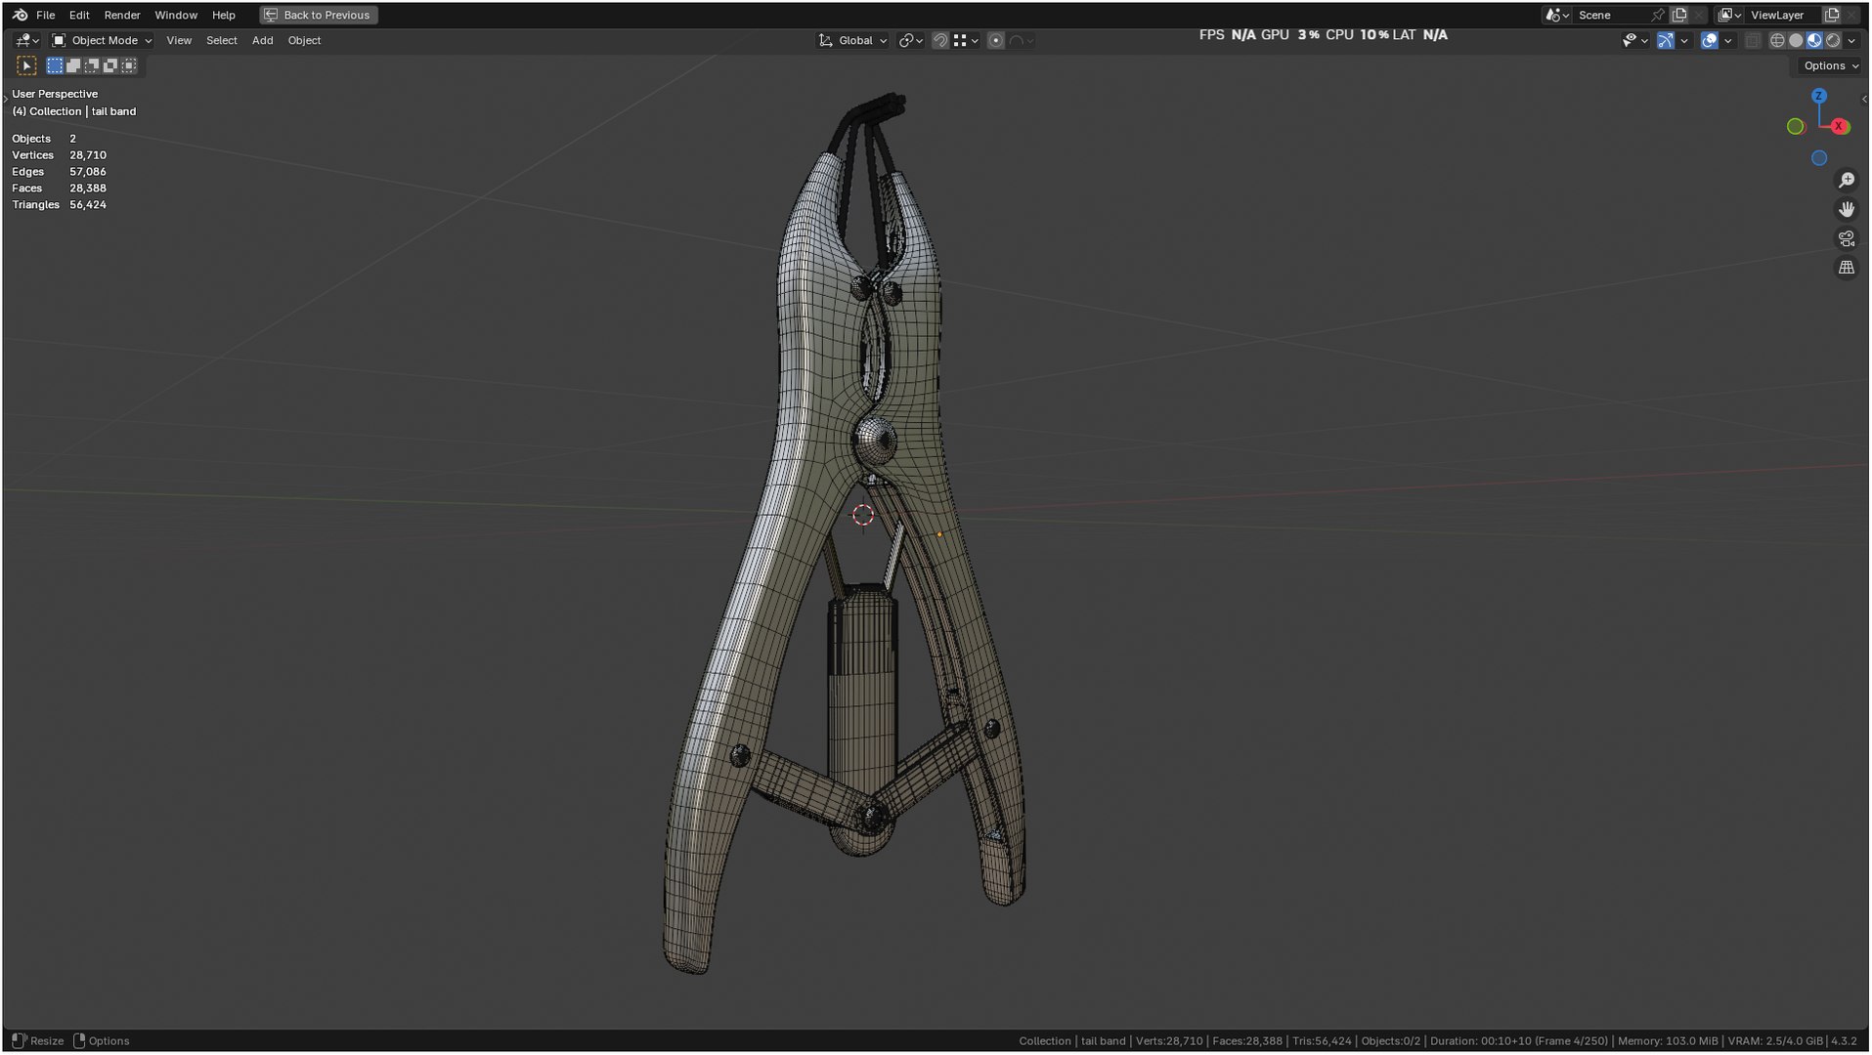Toggle X-Ray mode
The height and width of the screenshot is (1055, 1872).
[1753, 40]
